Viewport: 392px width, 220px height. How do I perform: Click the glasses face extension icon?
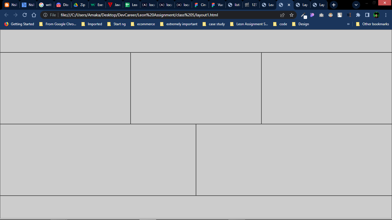tap(330, 15)
